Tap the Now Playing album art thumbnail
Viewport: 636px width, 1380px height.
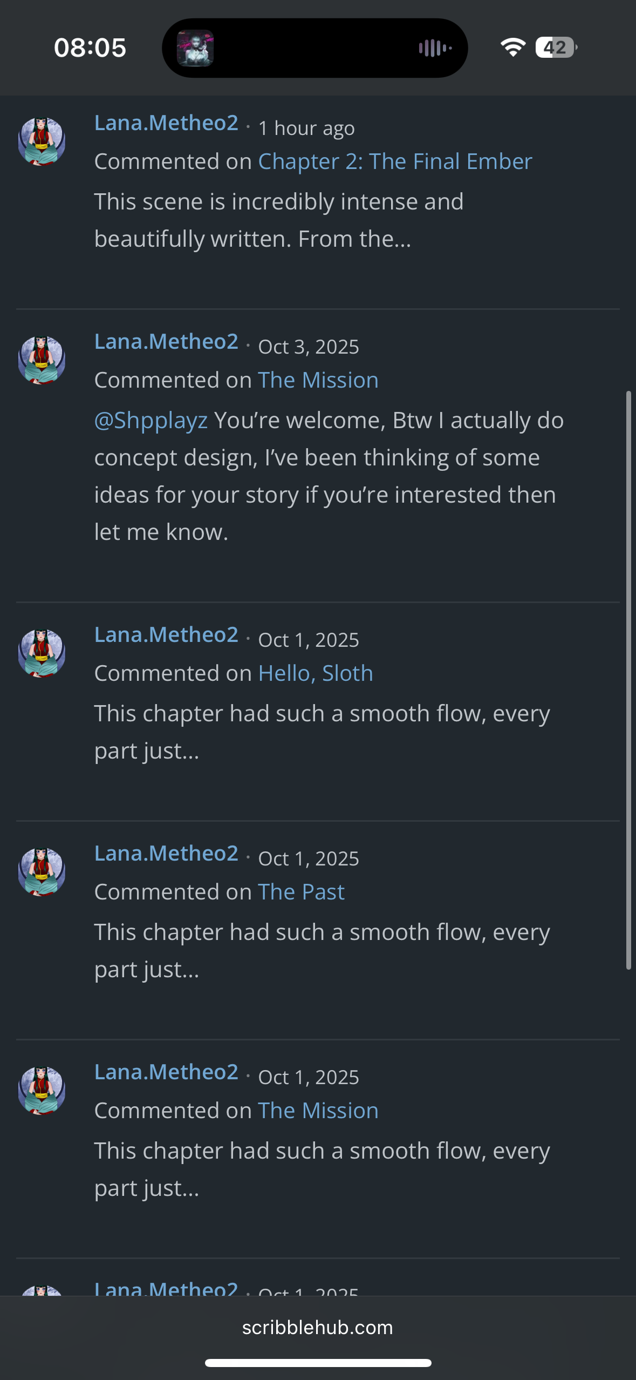tap(195, 48)
